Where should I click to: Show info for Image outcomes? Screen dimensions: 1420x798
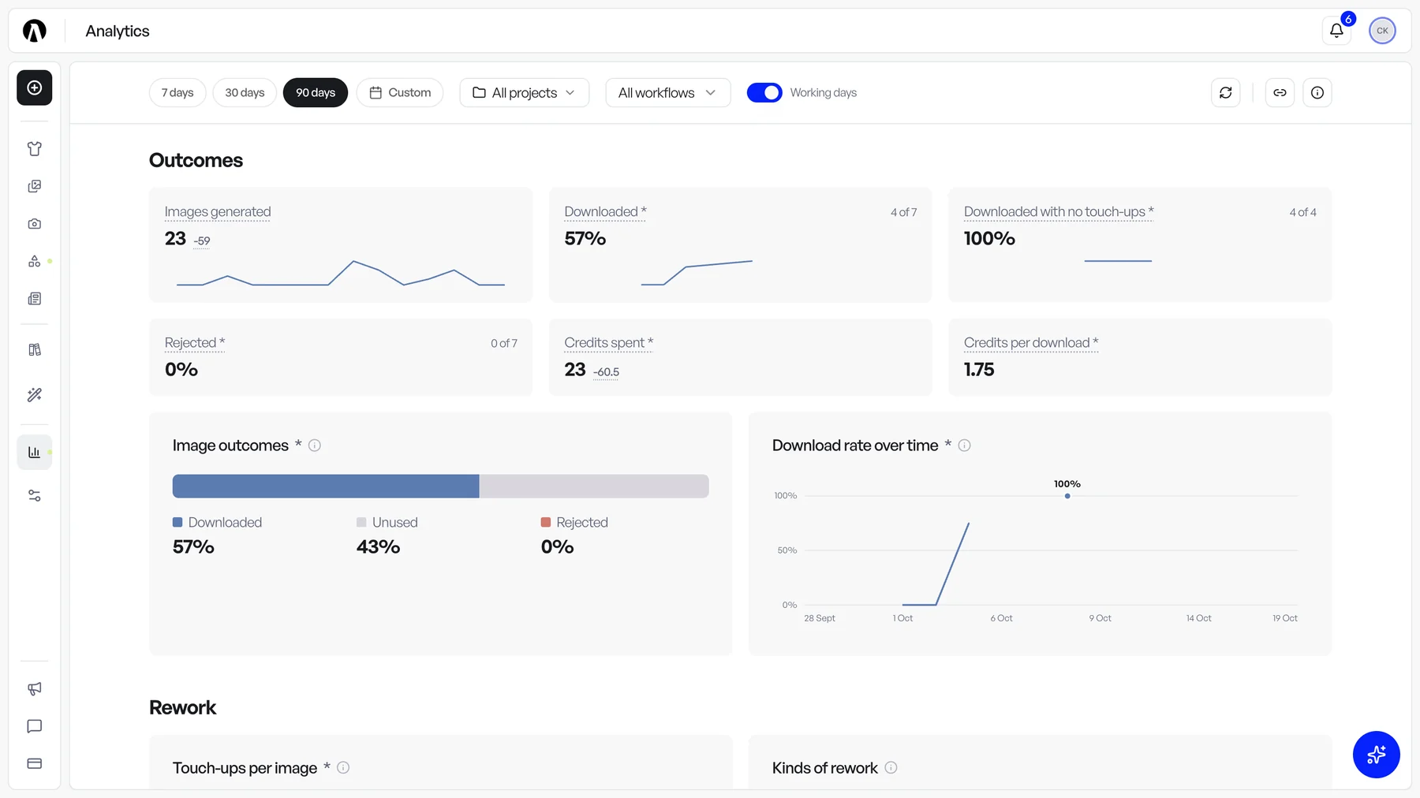(315, 446)
